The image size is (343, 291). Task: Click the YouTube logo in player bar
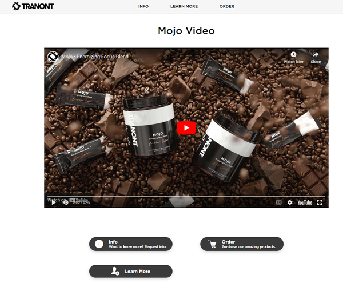pos(305,202)
